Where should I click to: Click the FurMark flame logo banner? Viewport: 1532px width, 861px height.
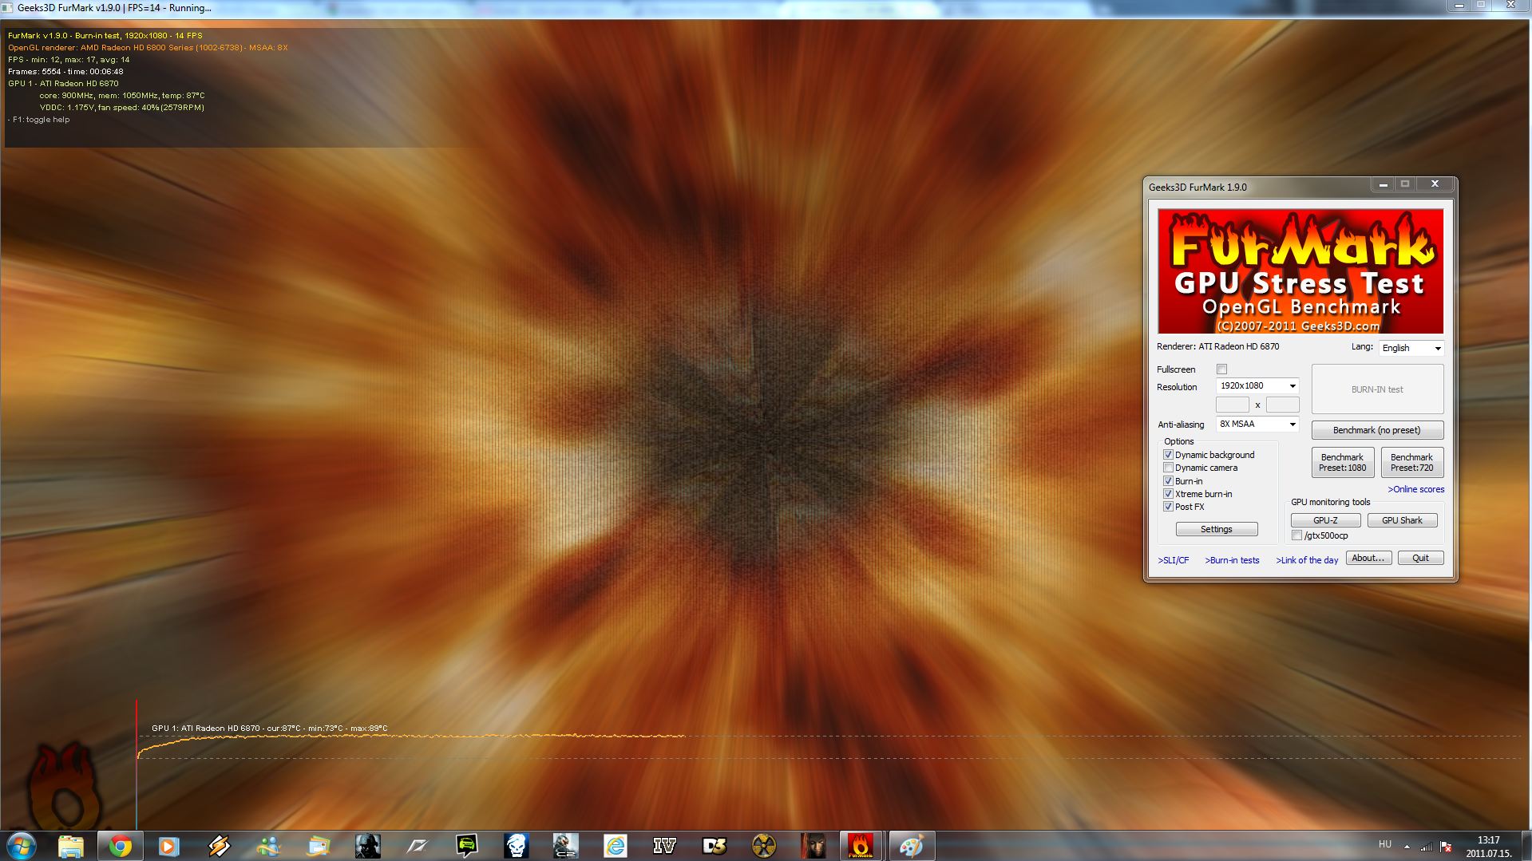pos(1300,271)
